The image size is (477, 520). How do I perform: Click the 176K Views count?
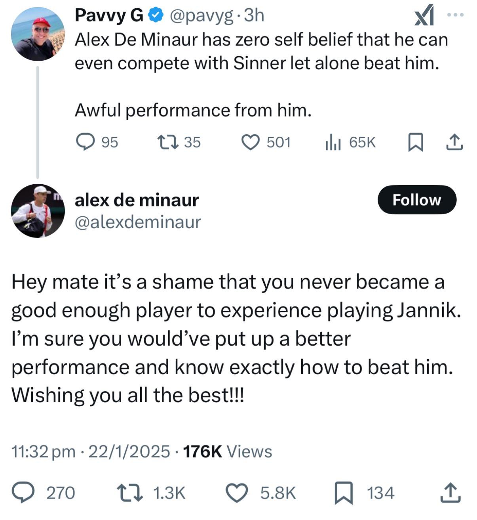click(228, 451)
